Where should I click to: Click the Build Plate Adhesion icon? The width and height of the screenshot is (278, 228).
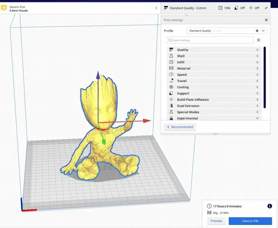tap(171, 99)
